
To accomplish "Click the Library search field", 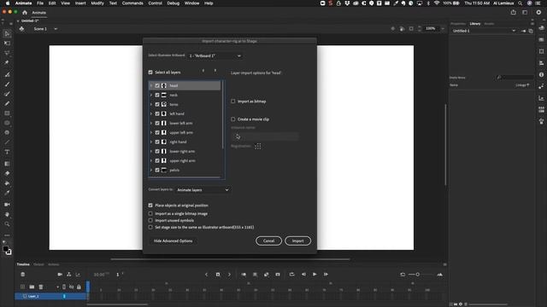I will 515,78.
